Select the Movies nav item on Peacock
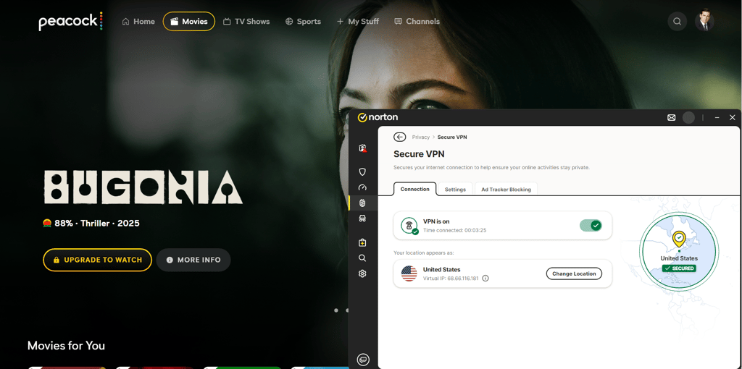 coord(189,21)
